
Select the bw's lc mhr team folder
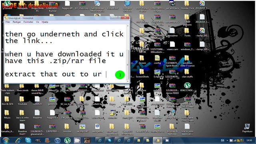(x=22, y=116)
